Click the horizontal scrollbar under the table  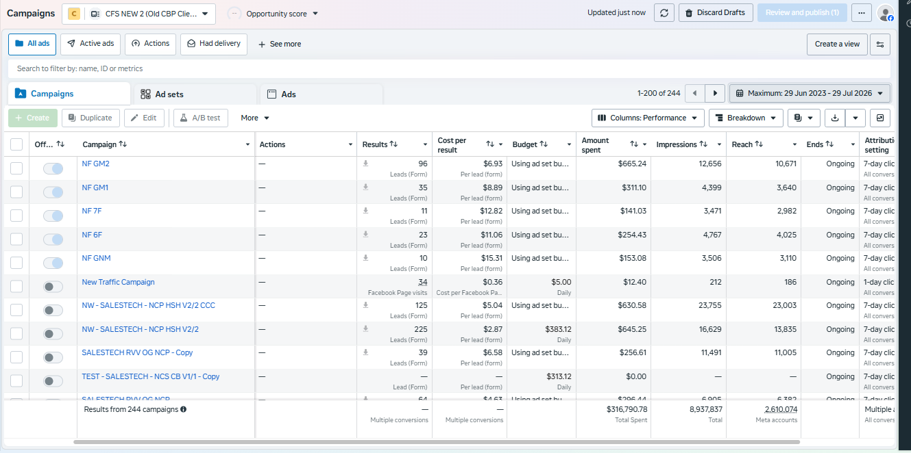tap(437, 442)
